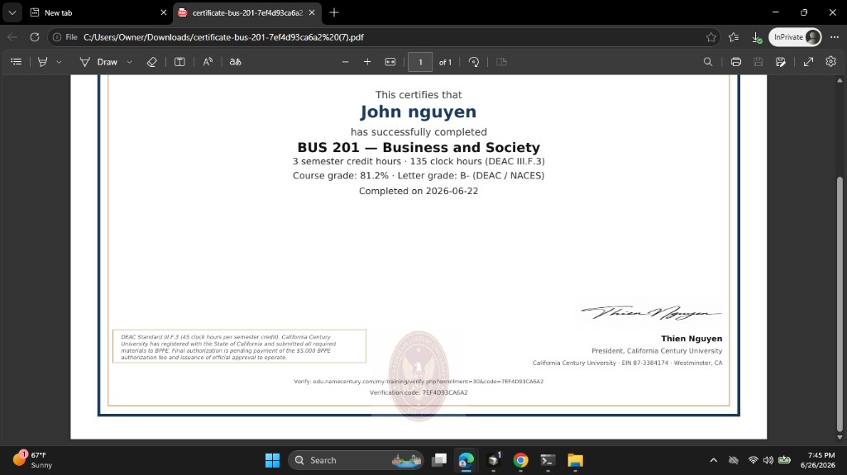This screenshot has height=475, width=847.
Task: Find in PDF search icon
Action: (708, 62)
